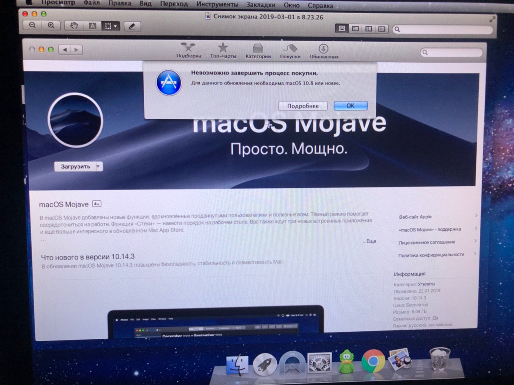The width and height of the screenshot is (514, 385).
Task: Click the Preview toolbar search field
Action: click(x=442, y=29)
